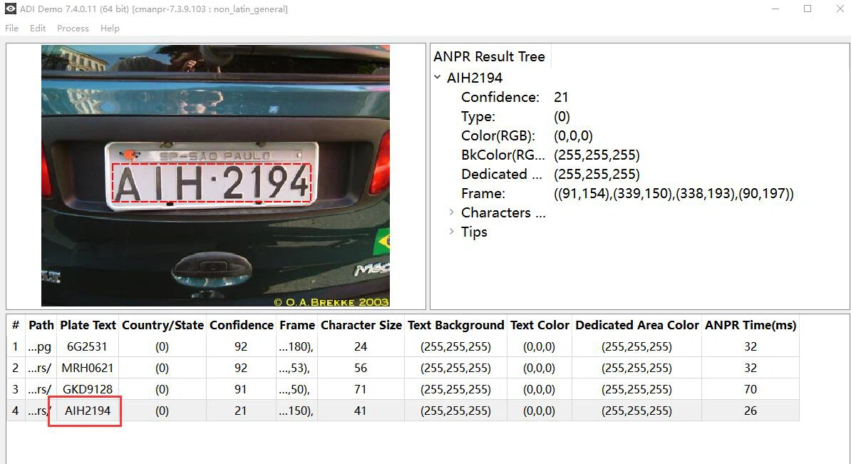This screenshot has width=851, height=464.
Task: Select the GKD9128 plate row
Action: (x=88, y=390)
